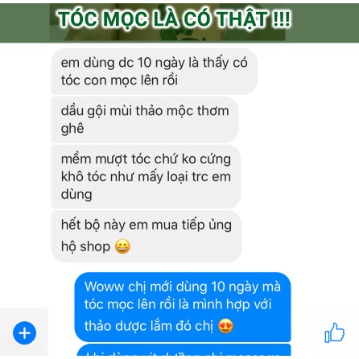Click the word 'shop' in the gray message
The width and height of the screenshot is (359, 359).
95,246
